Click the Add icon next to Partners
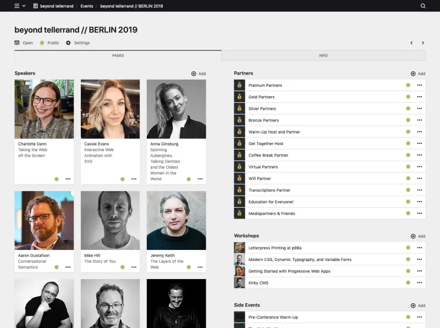 pyautogui.click(x=413, y=74)
